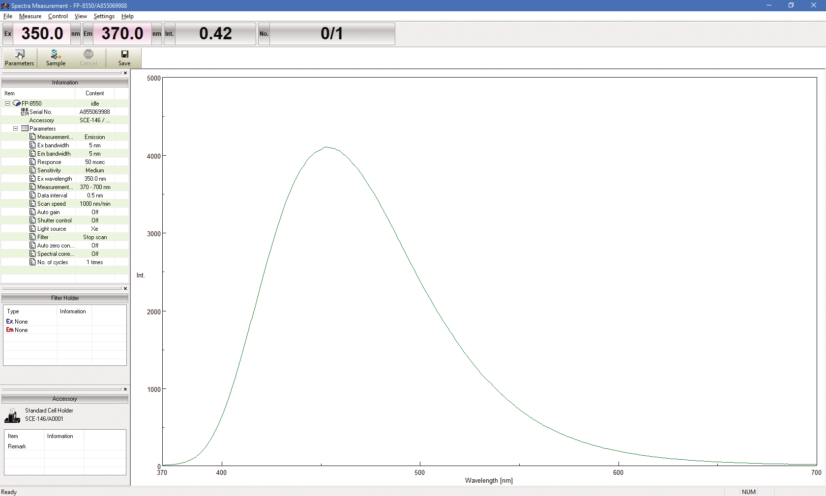Open the Control menu
The image size is (826, 496).
pos(58,16)
